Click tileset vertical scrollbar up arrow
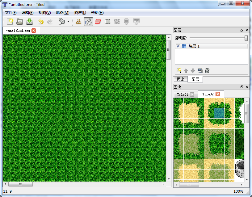252x197 pixels. coord(246,101)
